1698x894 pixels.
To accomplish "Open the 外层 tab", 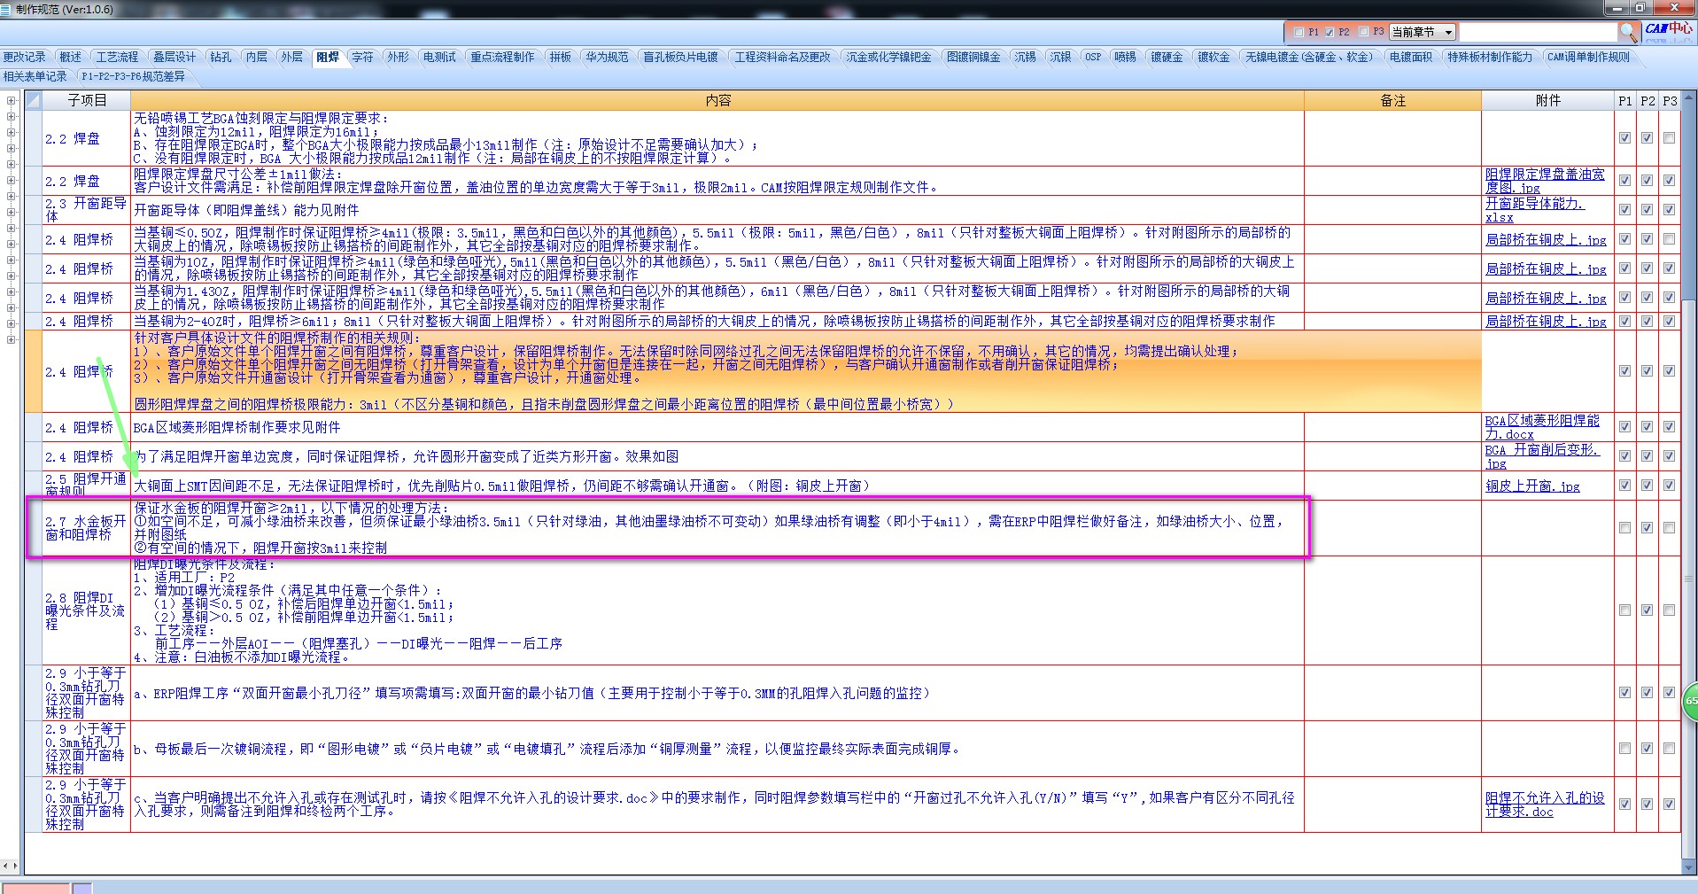I will click(x=292, y=57).
